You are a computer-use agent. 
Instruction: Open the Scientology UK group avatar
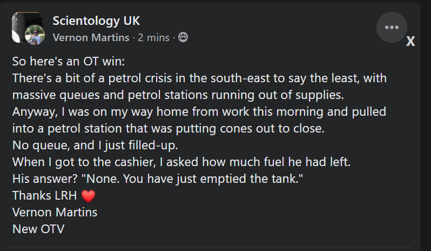coord(22,24)
